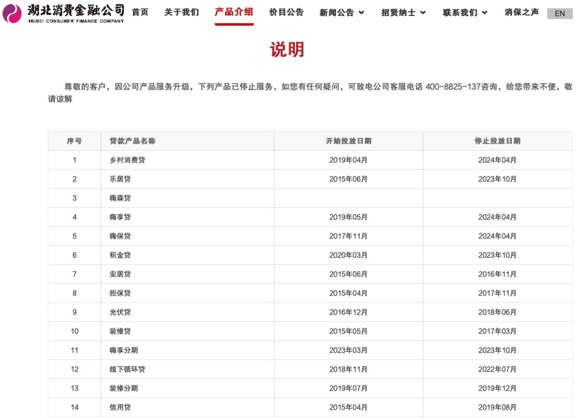577x419 pixels.
Task: Click the 说明 page heading
Action: pyautogui.click(x=287, y=49)
